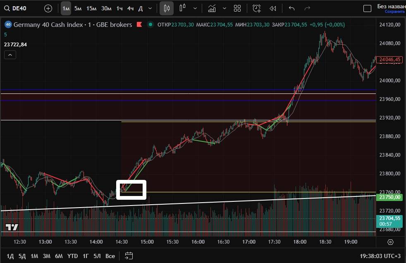Open the go to date calendar icon

(x=129, y=256)
